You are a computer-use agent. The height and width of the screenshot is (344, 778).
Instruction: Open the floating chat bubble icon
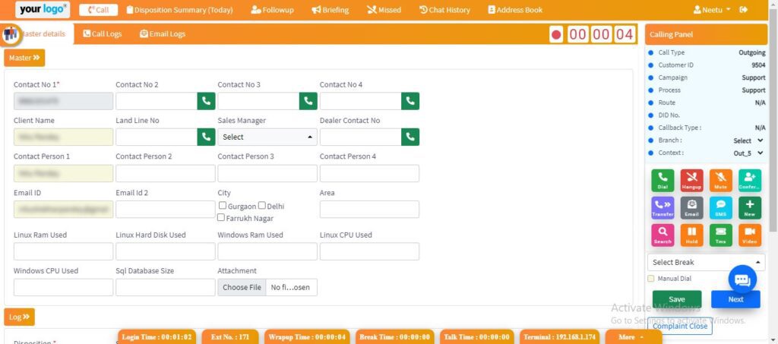coord(742,279)
